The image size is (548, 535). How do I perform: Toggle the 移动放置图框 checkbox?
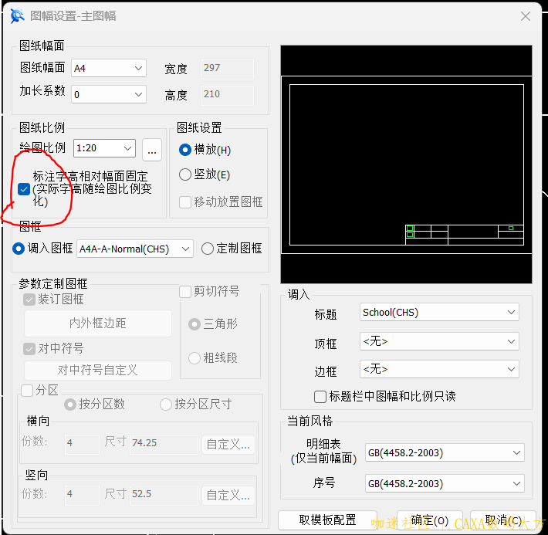pyautogui.click(x=185, y=202)
